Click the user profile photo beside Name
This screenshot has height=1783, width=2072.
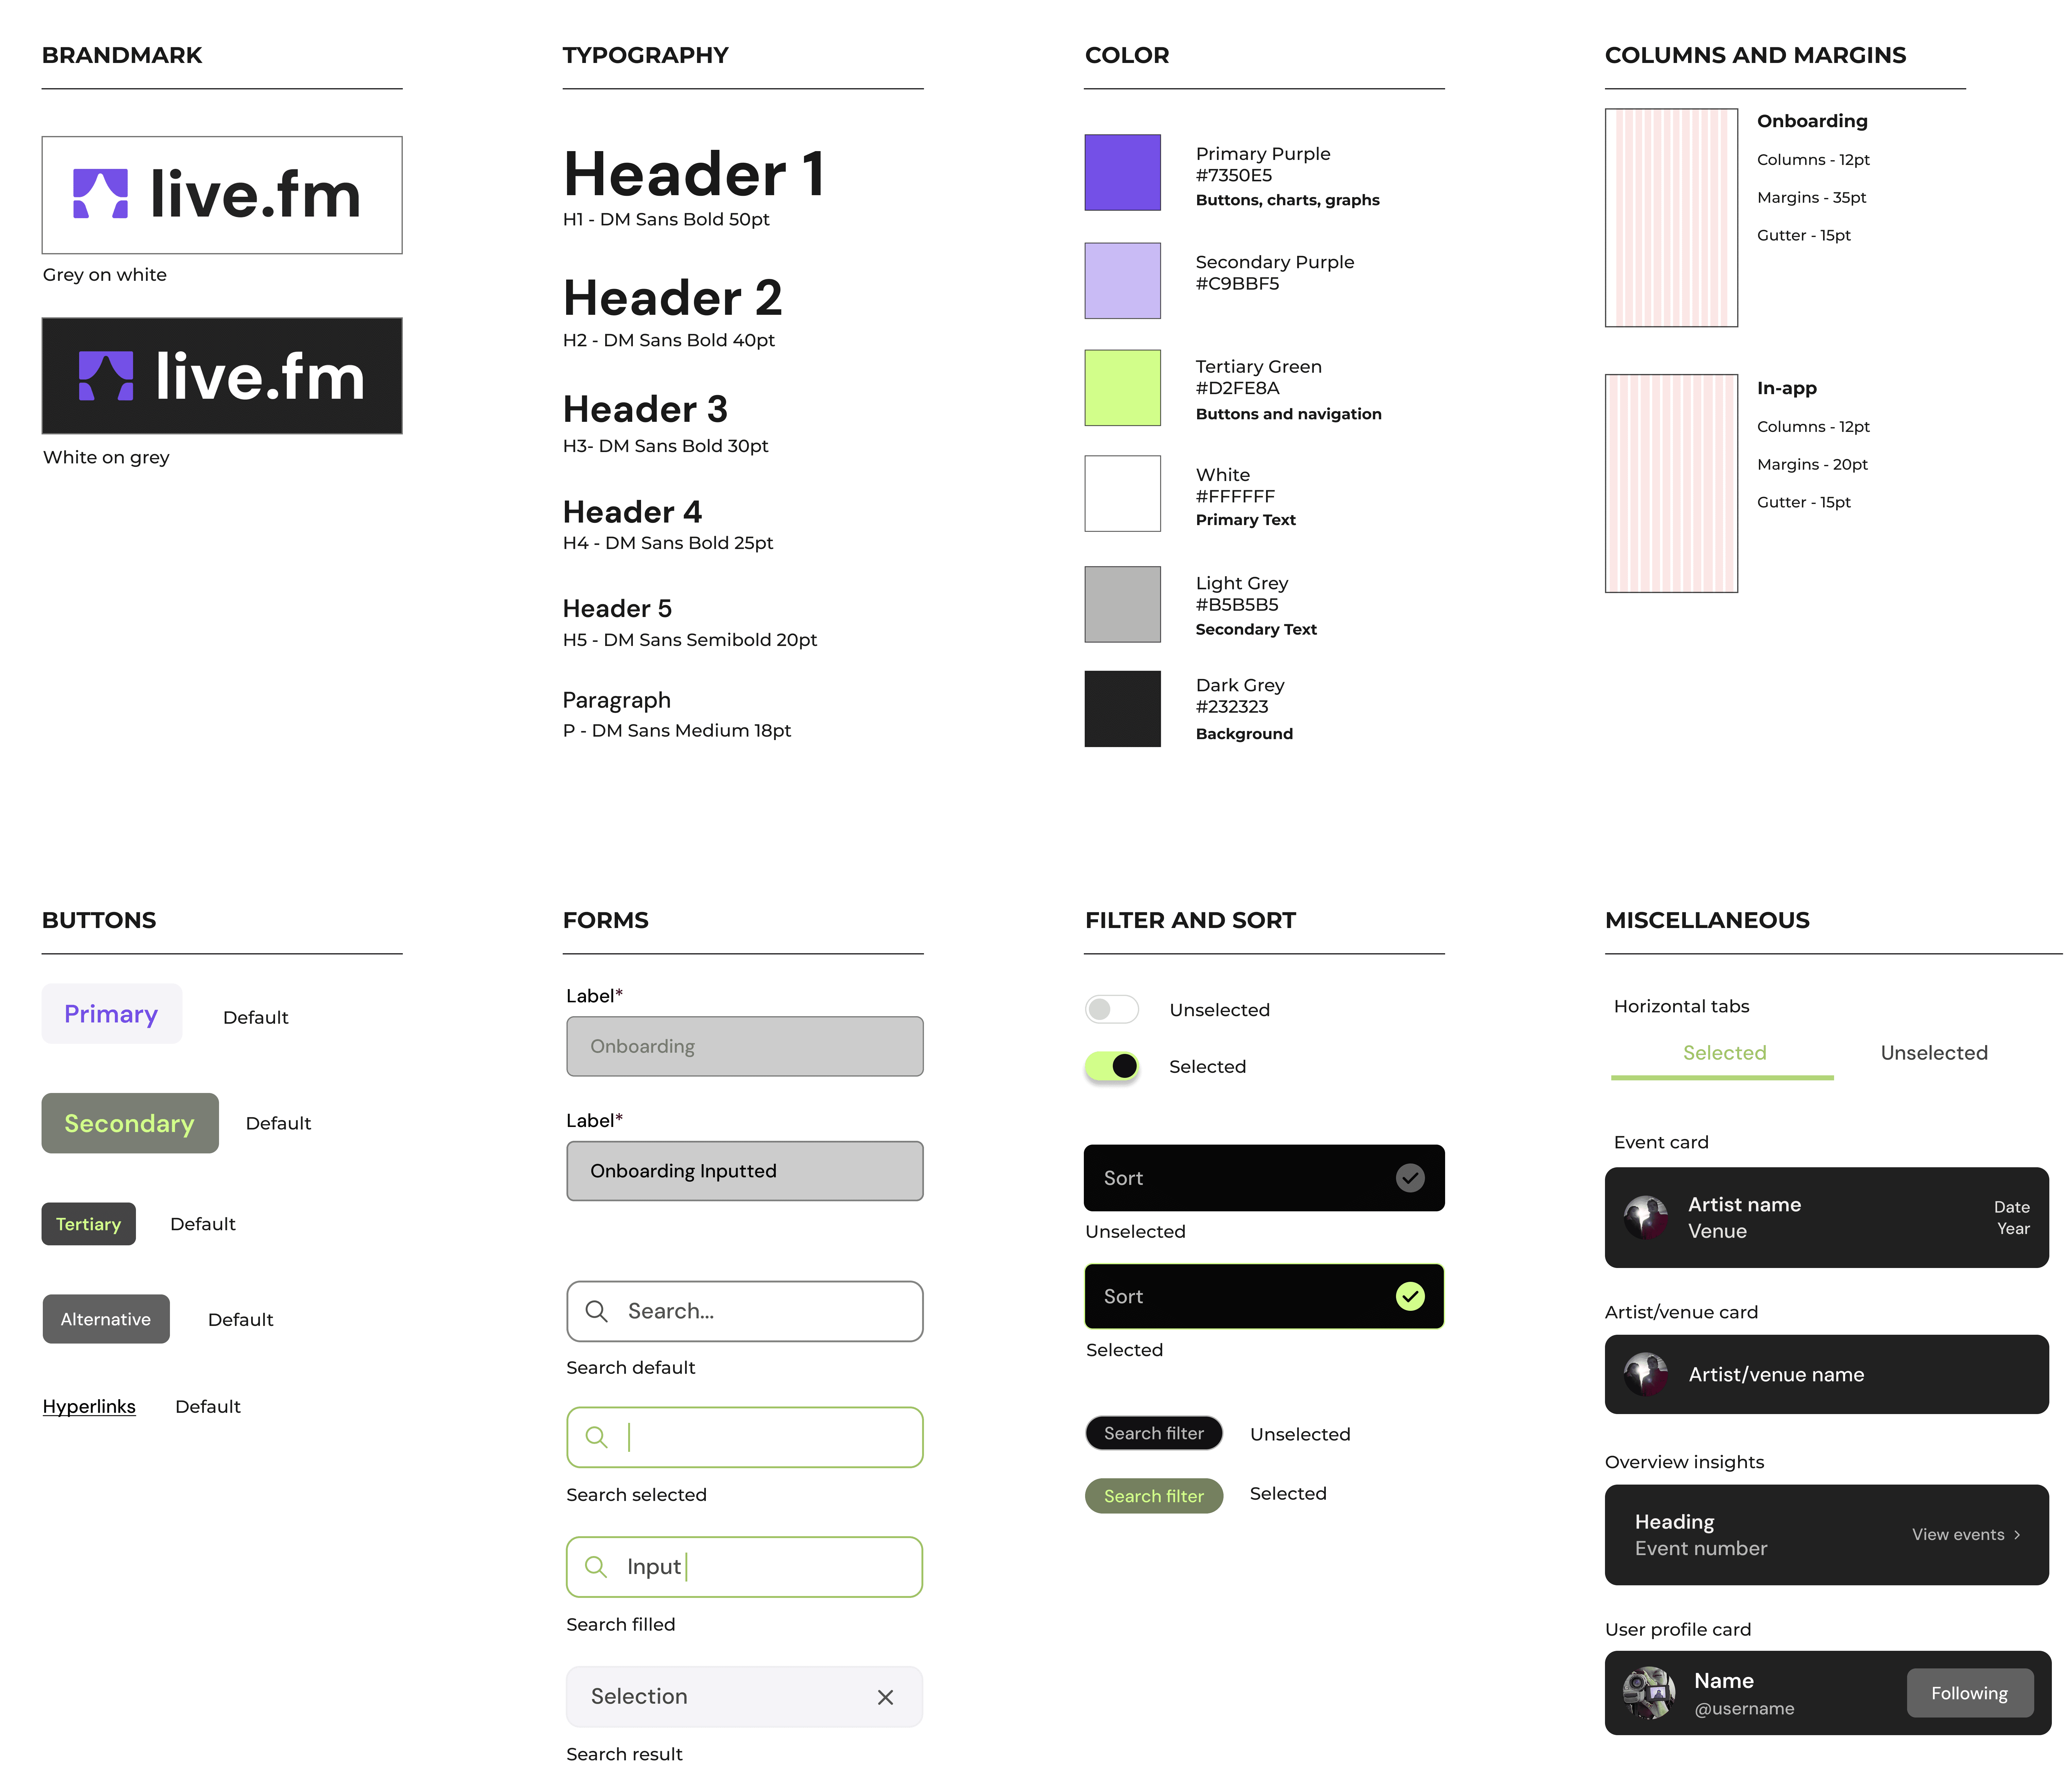(1649, 1693)
